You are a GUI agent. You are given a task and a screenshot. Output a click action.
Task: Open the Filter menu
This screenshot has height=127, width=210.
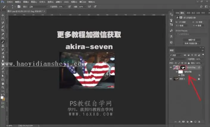[58, 2]
